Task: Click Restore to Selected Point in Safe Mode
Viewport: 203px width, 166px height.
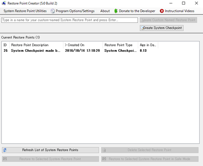Action: pos(150,159)
